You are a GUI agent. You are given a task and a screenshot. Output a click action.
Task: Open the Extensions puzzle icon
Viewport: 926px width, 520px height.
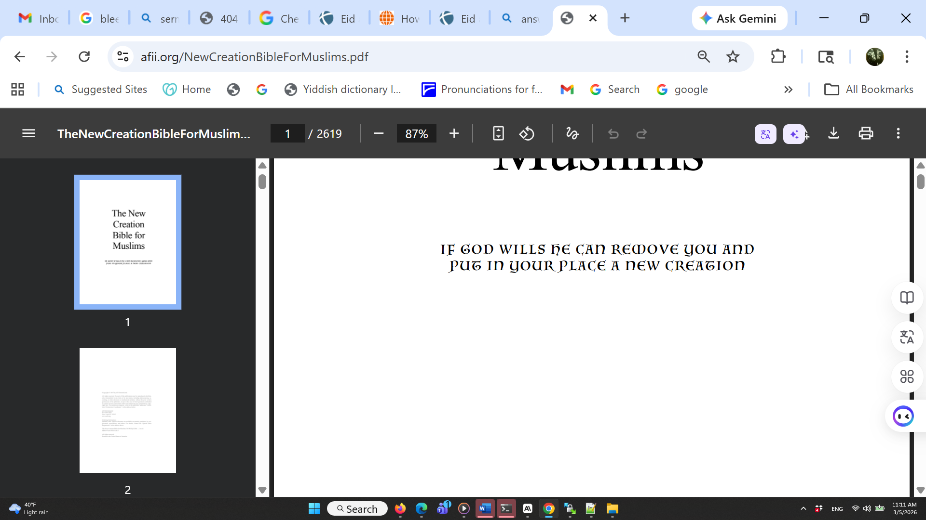(x=778, y=57)
